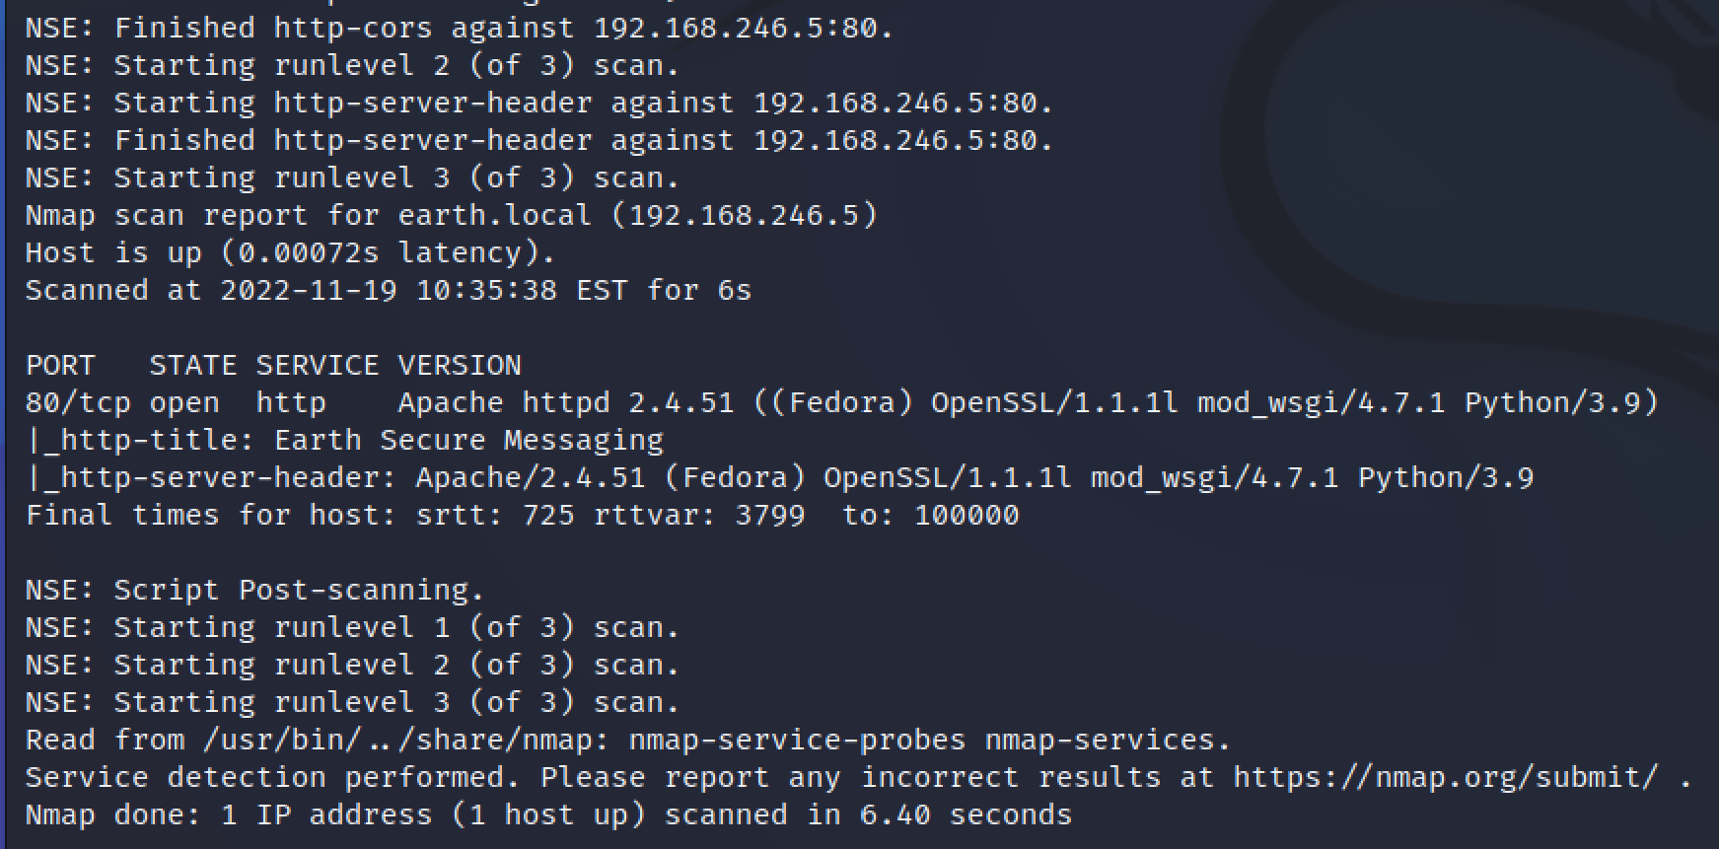
Task: Click the "Finished http-cors" line
Action: click(459, 28)
